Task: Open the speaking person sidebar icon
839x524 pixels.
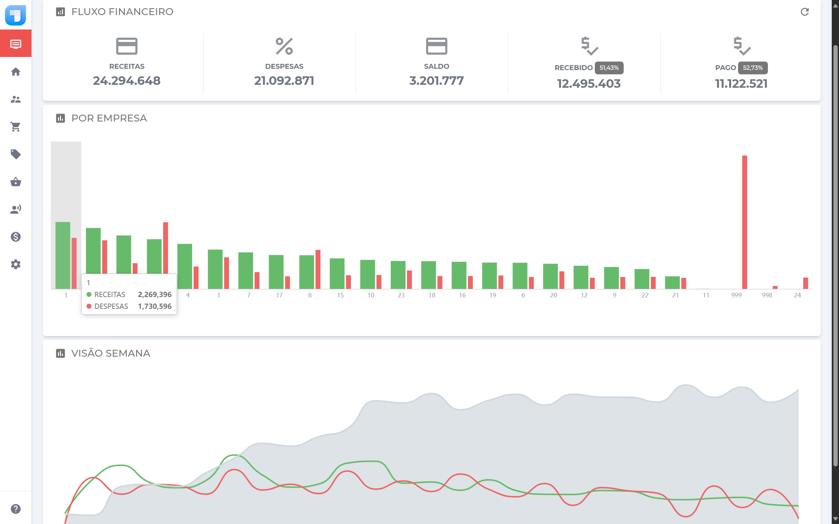Action: pyautogui.click(x=16, y=209)
